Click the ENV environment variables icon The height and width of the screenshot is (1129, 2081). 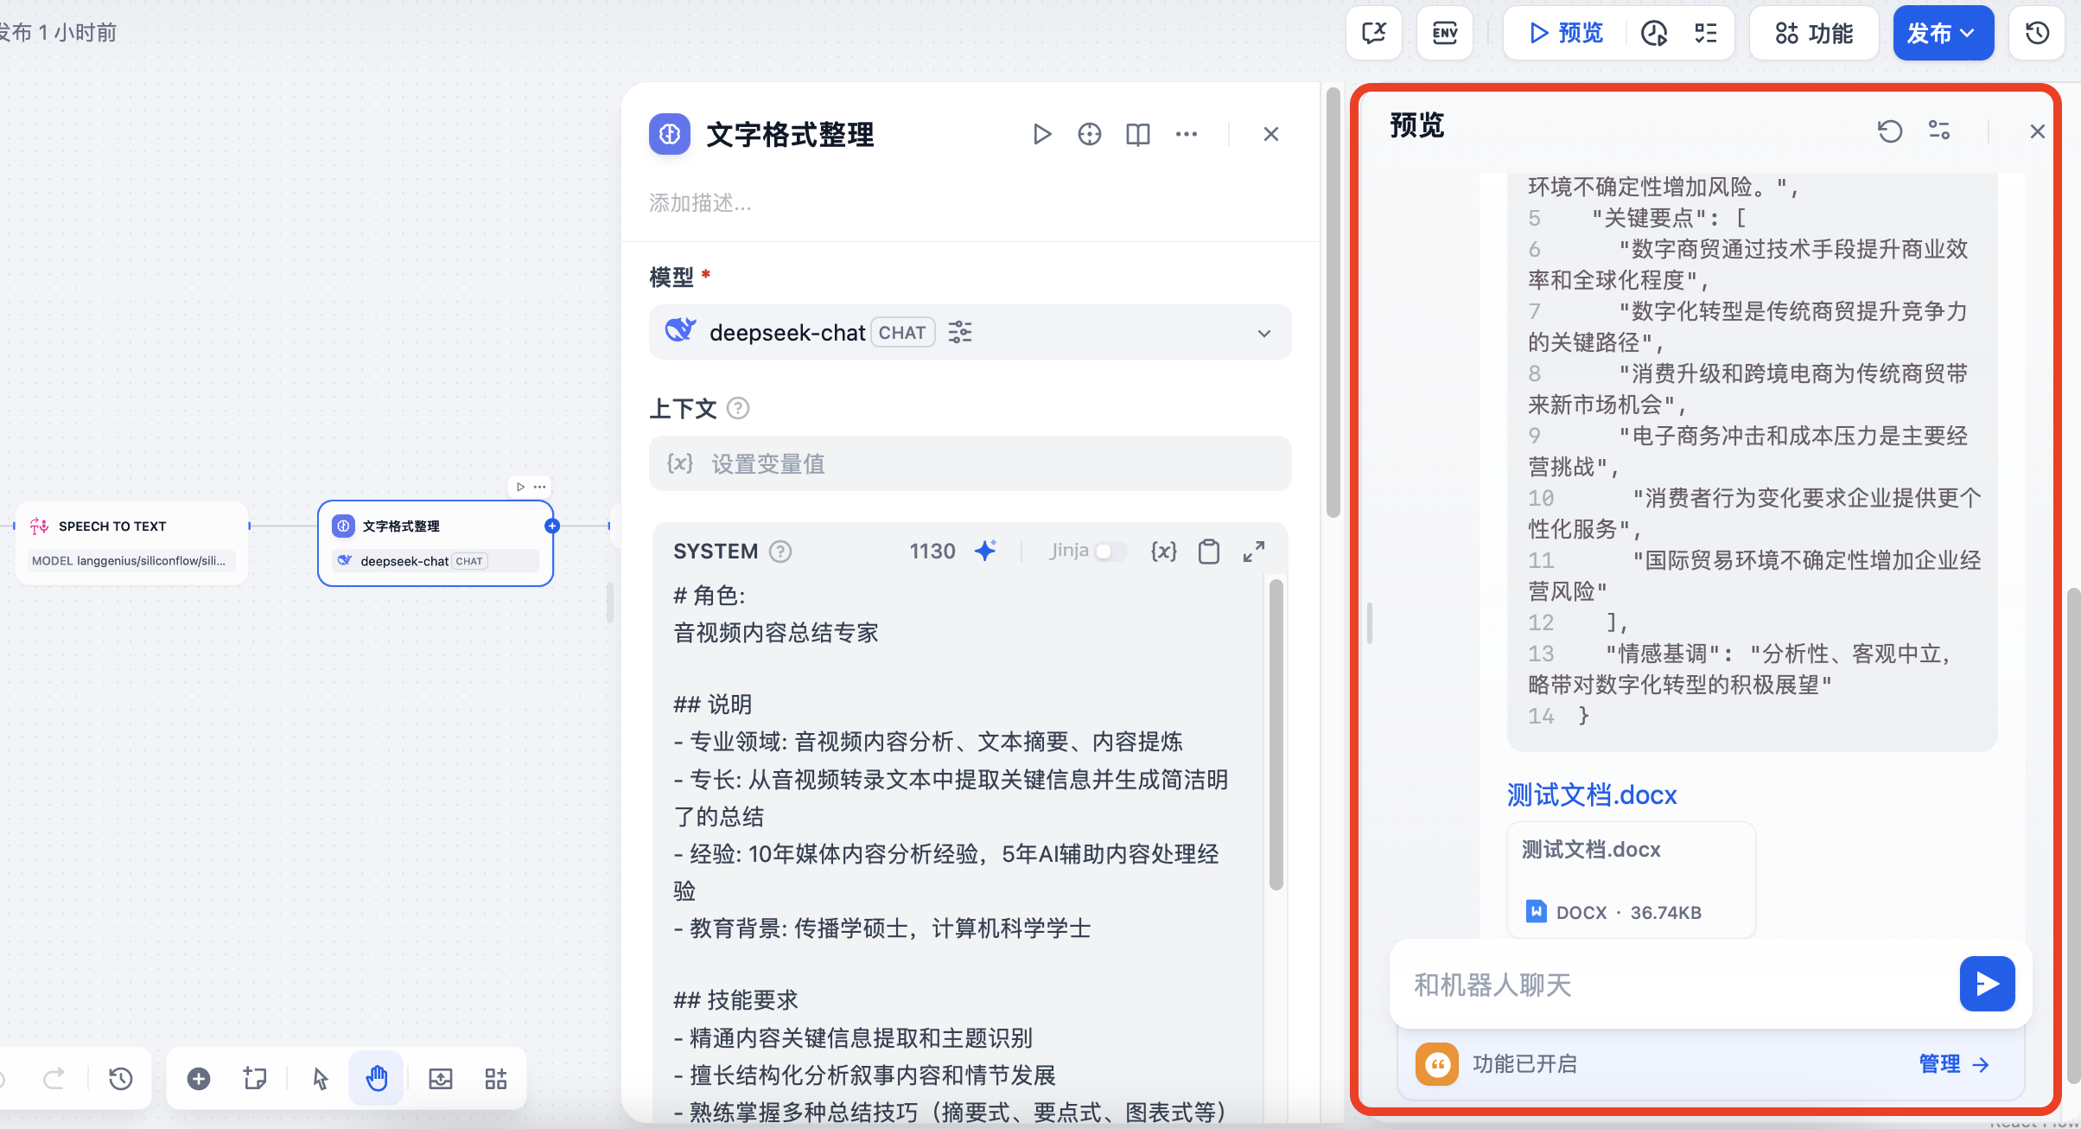[1444, 34]
